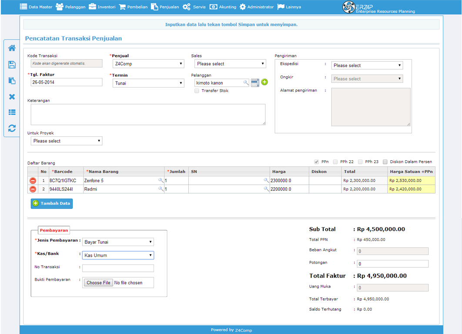This screenshot has height=334, width=462.
Task: Click the Potongan input field
Action: 392,264
